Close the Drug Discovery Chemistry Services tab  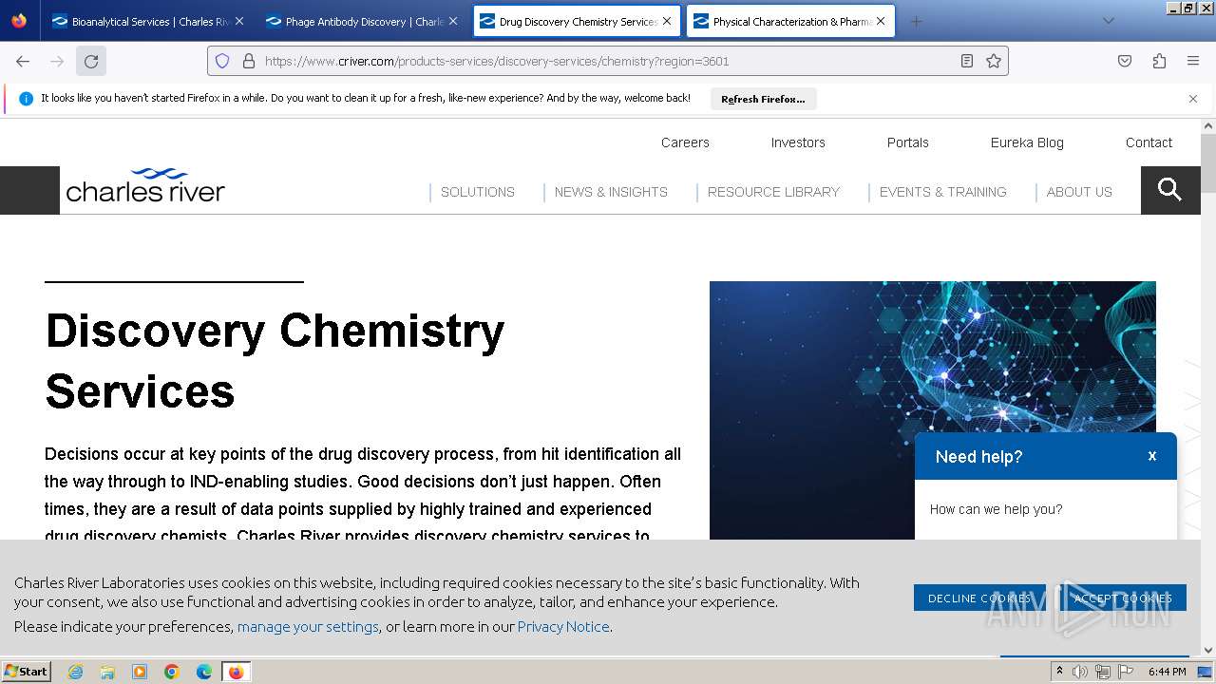coord(667,21)
